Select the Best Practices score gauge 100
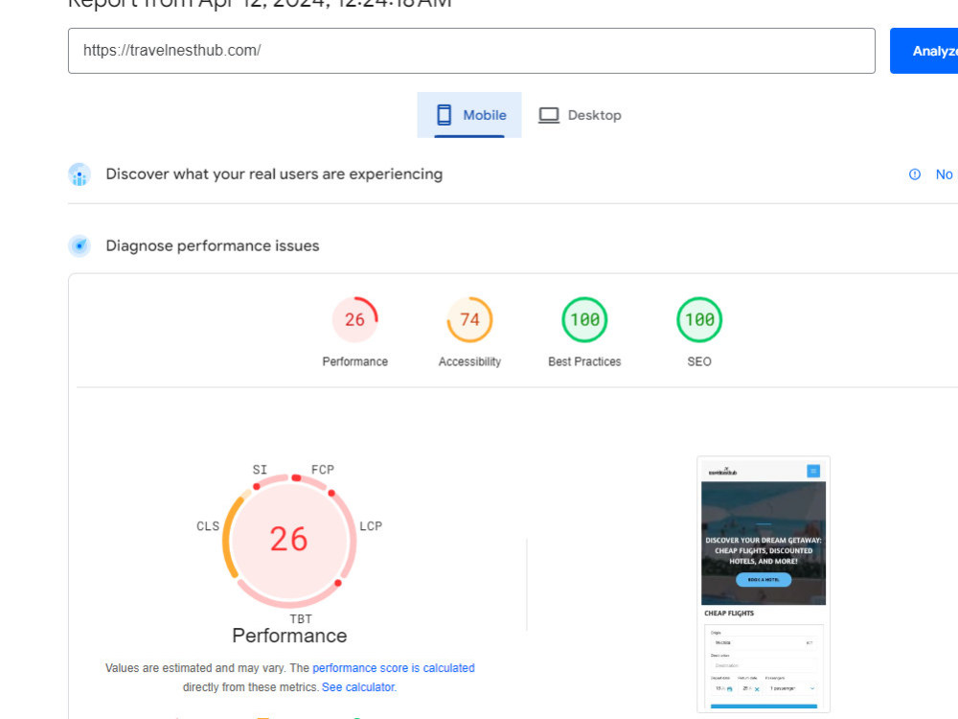The width and height of the screenshot is (958, 719). pos(584,320)
